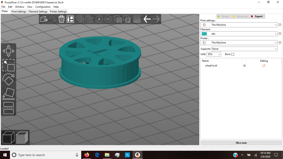Select the Move tool in the left toolbar
283x159 pixels.
pyautogui.click(x=9, y=50)
